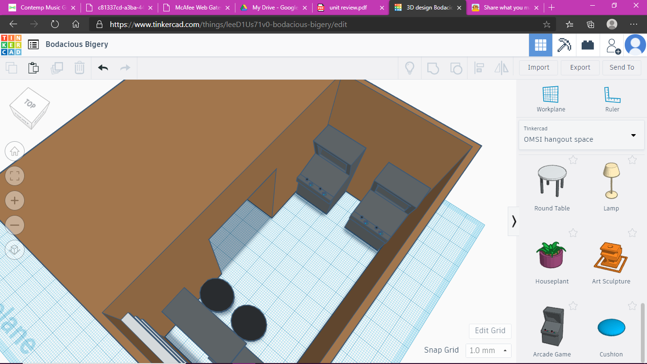Open Blocks mode pickaxe icon
647x364 pixels.
(x=564, y=45)
